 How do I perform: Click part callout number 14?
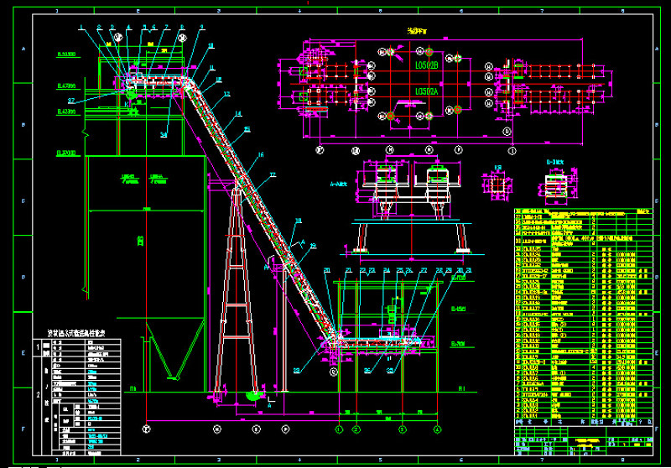pos(238,114)
